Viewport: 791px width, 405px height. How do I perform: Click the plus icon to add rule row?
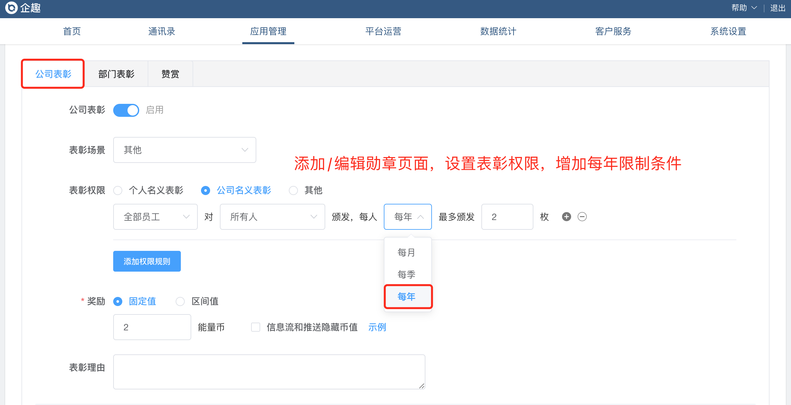pos(566,217)
